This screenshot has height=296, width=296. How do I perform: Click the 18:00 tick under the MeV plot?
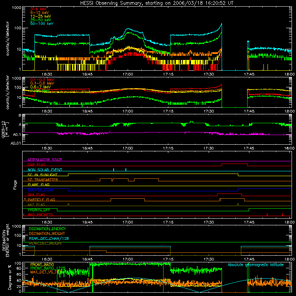289,111
